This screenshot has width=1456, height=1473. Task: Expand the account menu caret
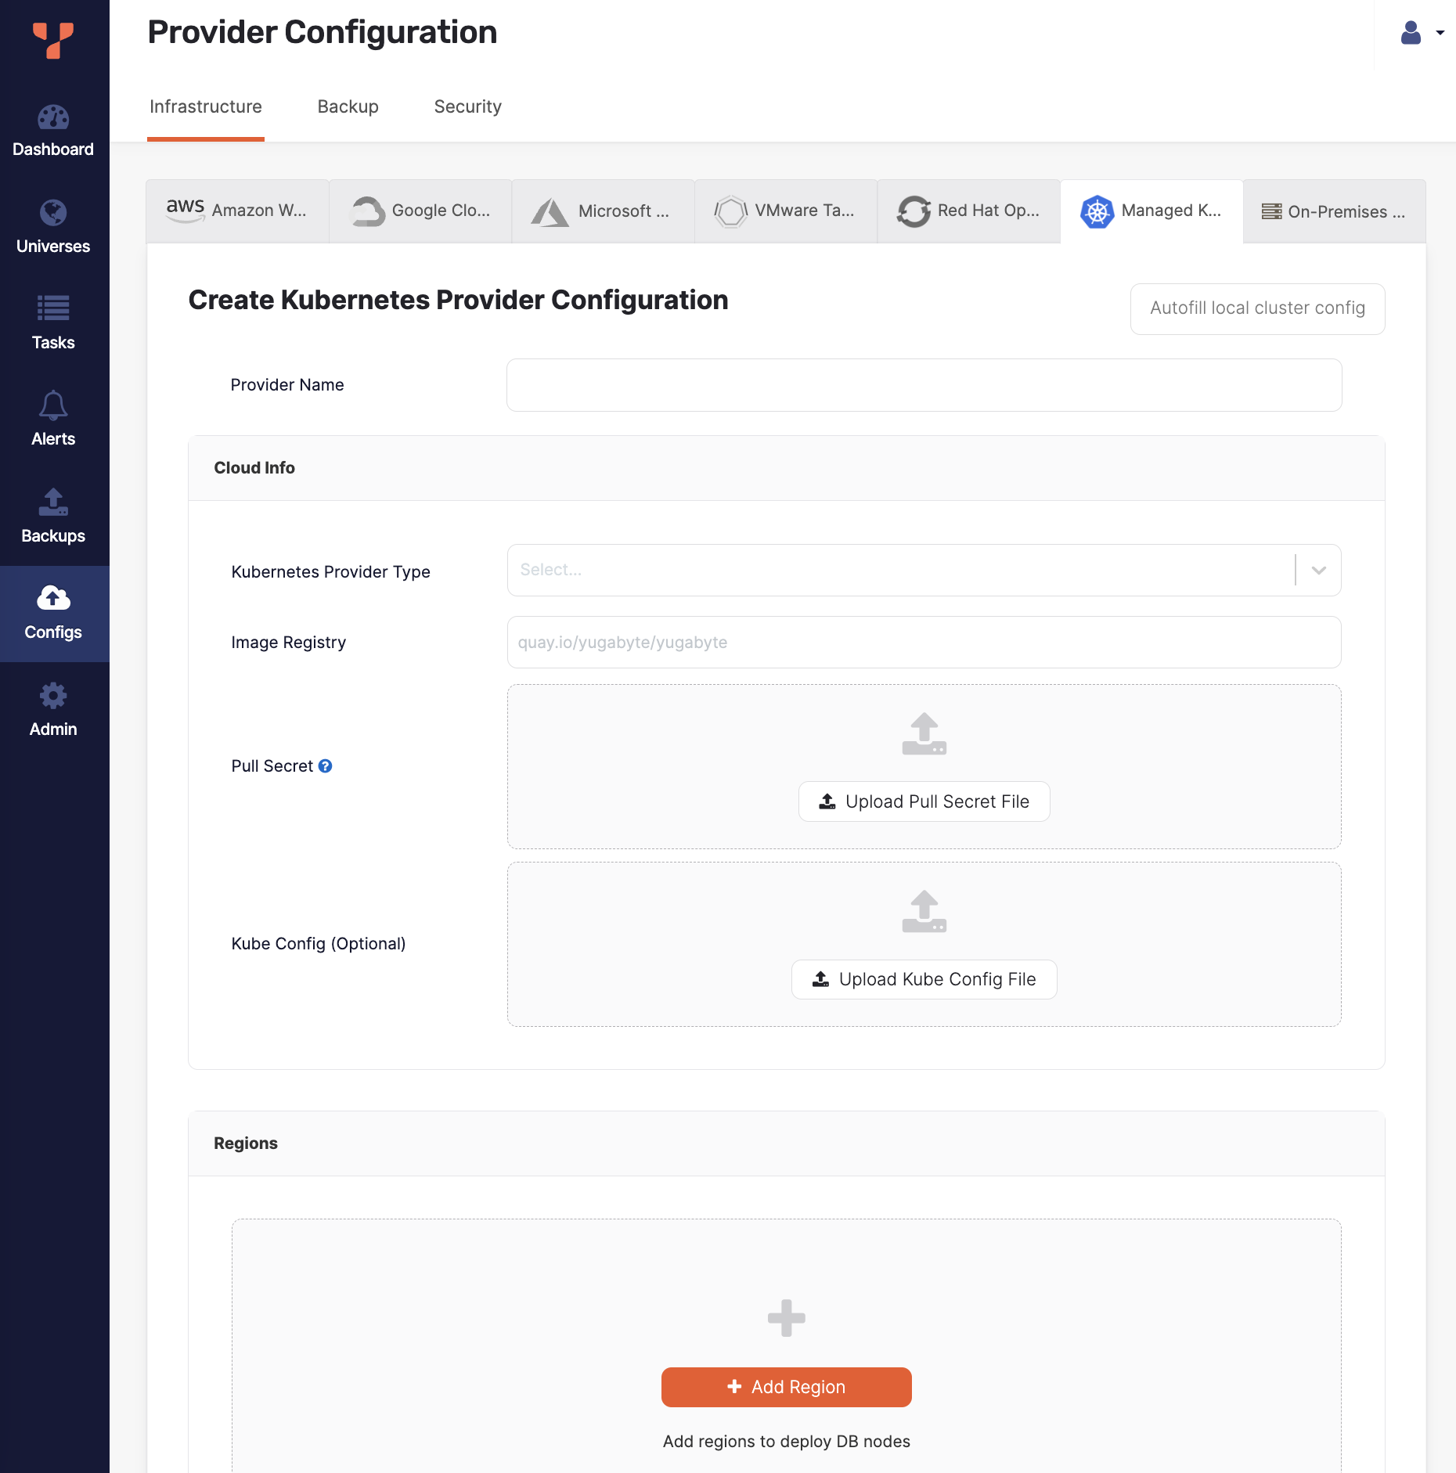(x=1441, y=33)
